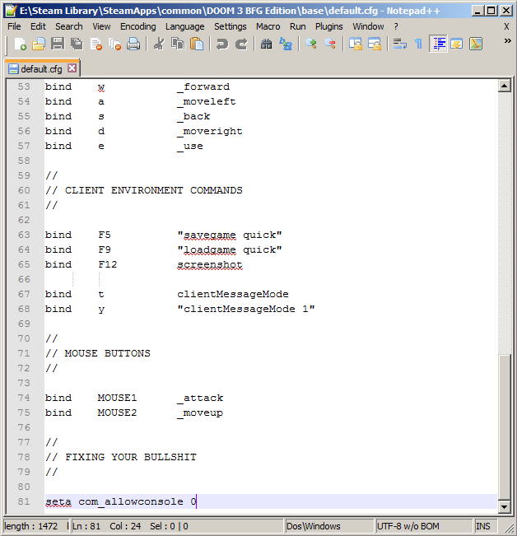Click the Close All documents icon

tap(114, 44)
